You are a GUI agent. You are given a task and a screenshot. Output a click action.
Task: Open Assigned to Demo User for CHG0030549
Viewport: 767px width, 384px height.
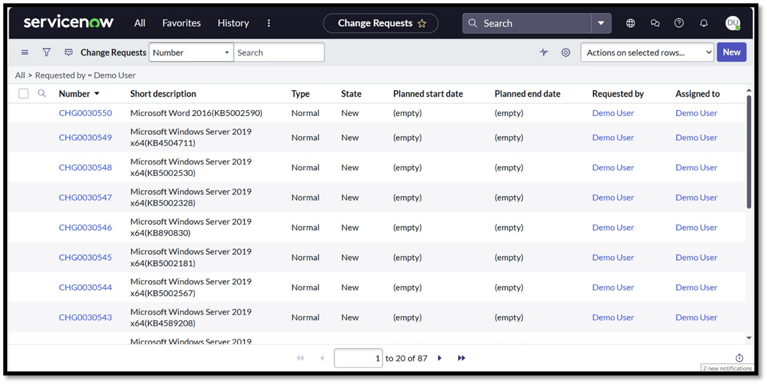point(696,137)
